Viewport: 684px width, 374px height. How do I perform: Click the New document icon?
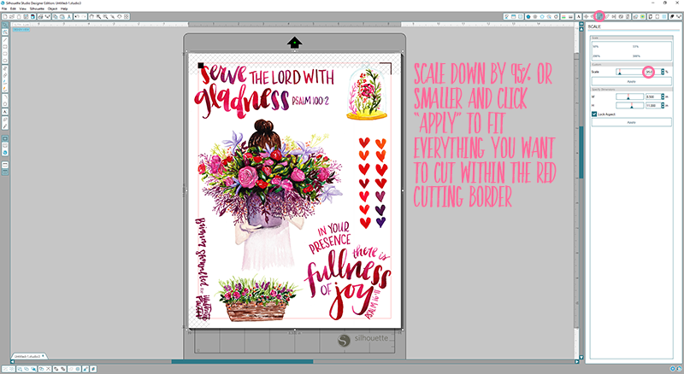5,16
